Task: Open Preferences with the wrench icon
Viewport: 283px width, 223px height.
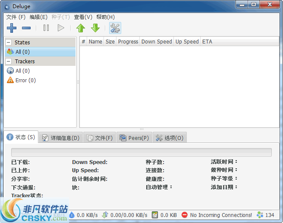Action: pyautogui.click(x=115, y=28)
